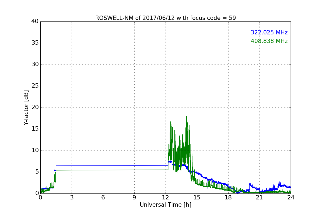Click y-axis tick label 20

pos(35,107)
